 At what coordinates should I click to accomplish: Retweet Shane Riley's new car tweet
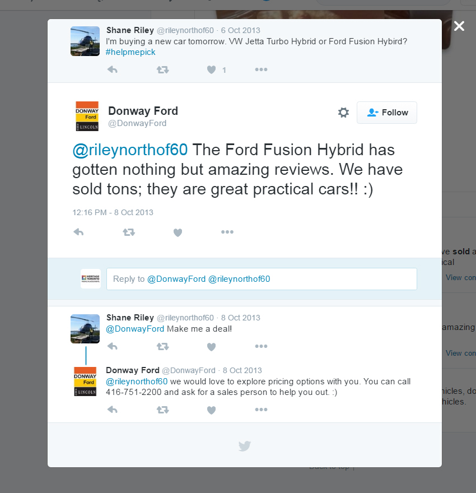(x=162, y=70)
